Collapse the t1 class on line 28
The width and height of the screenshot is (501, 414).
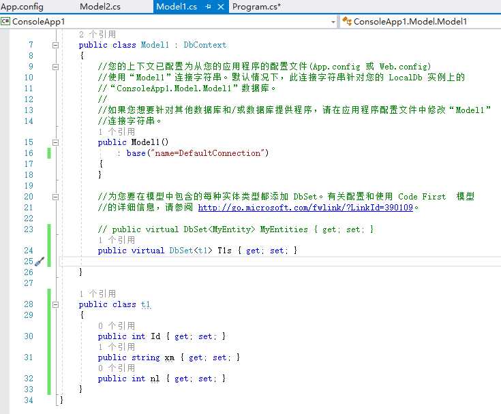click(x=55, y=304)
